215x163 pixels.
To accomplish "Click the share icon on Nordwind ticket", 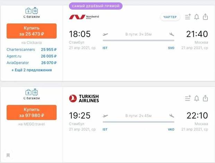I will pyautogui.click(x=205, y=17).
